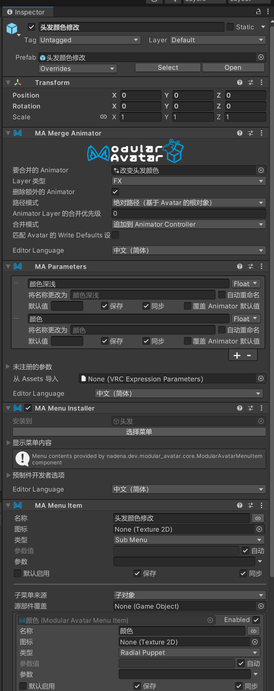Enable 自动重命名 for 颜色深浅 parameter
The image size is (274, 691).
222,295
